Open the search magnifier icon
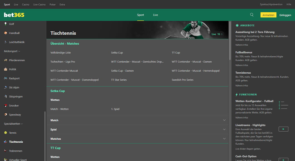This screenshot has width=295, height=161. pyautogui.click(x=252, y=15)
